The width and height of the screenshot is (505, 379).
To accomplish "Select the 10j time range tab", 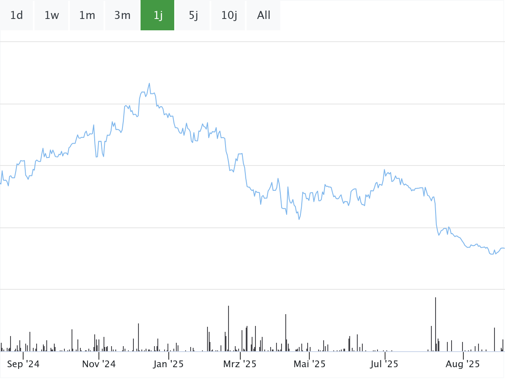I will [x=229, y=16].
